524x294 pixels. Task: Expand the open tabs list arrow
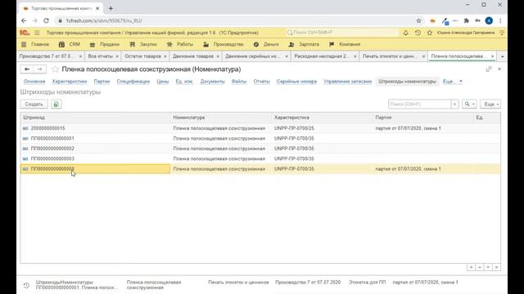502,56
